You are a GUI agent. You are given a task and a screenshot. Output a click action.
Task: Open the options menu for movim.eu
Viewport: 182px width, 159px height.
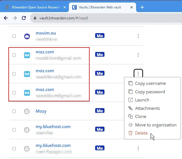[138, 36]
